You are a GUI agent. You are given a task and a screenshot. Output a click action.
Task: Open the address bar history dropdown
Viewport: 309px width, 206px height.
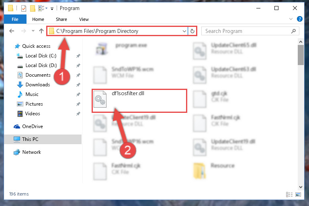[x=184, y=31]
